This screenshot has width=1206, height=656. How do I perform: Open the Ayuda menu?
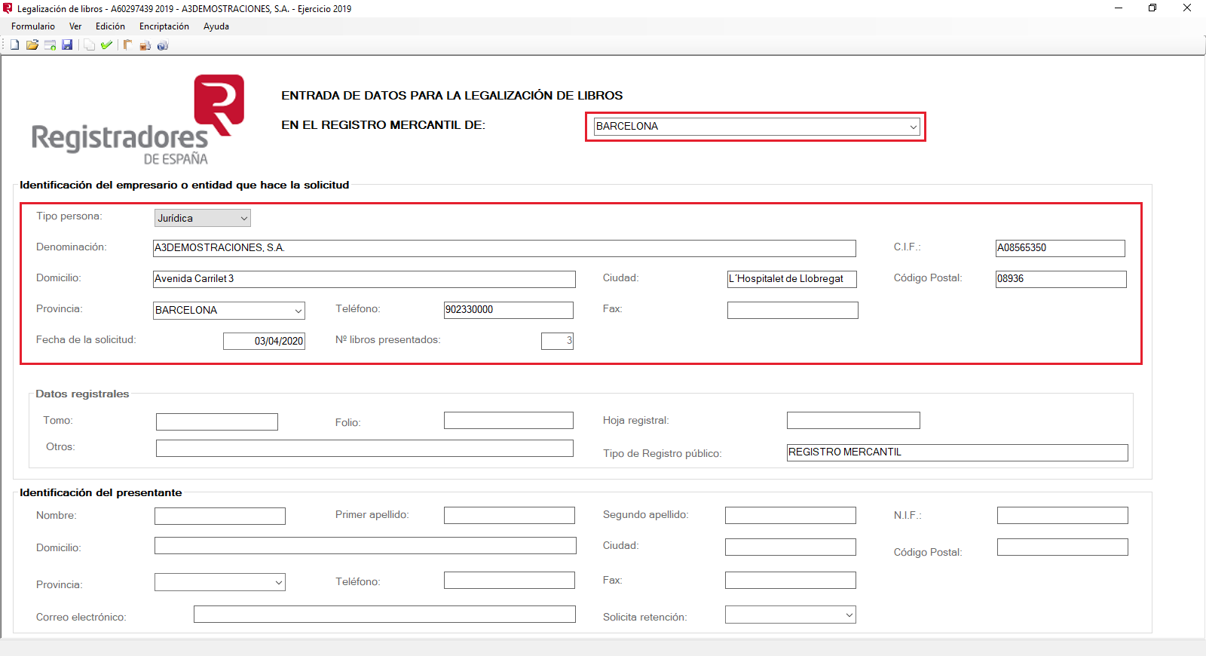216,26
